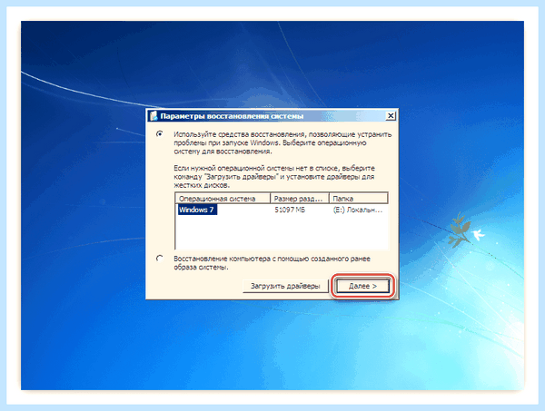
Task: Click the Далее > button
Action: click(362, 286)
